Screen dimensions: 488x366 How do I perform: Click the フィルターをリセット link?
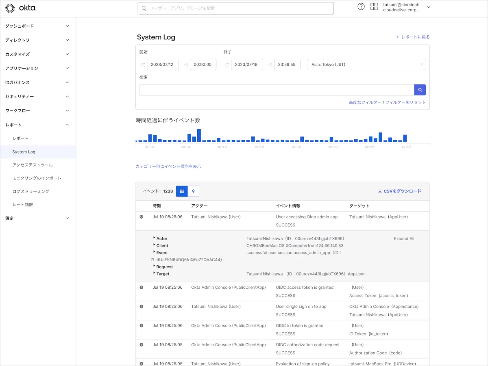(405, 102)
